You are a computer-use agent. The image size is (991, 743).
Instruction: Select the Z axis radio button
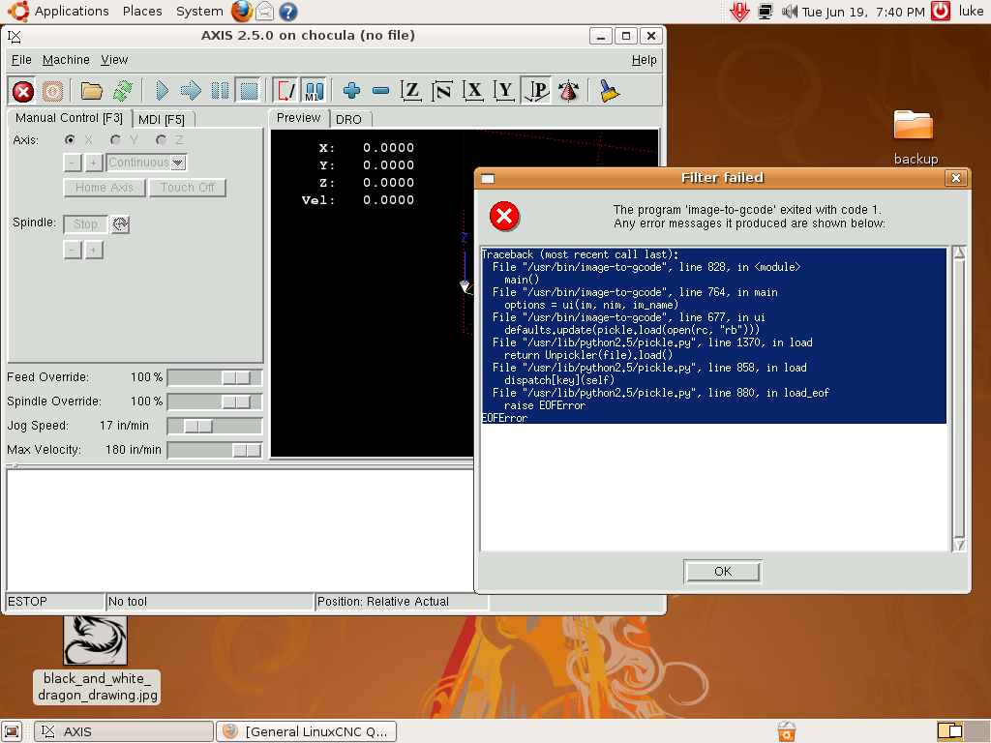coord(162,139)
